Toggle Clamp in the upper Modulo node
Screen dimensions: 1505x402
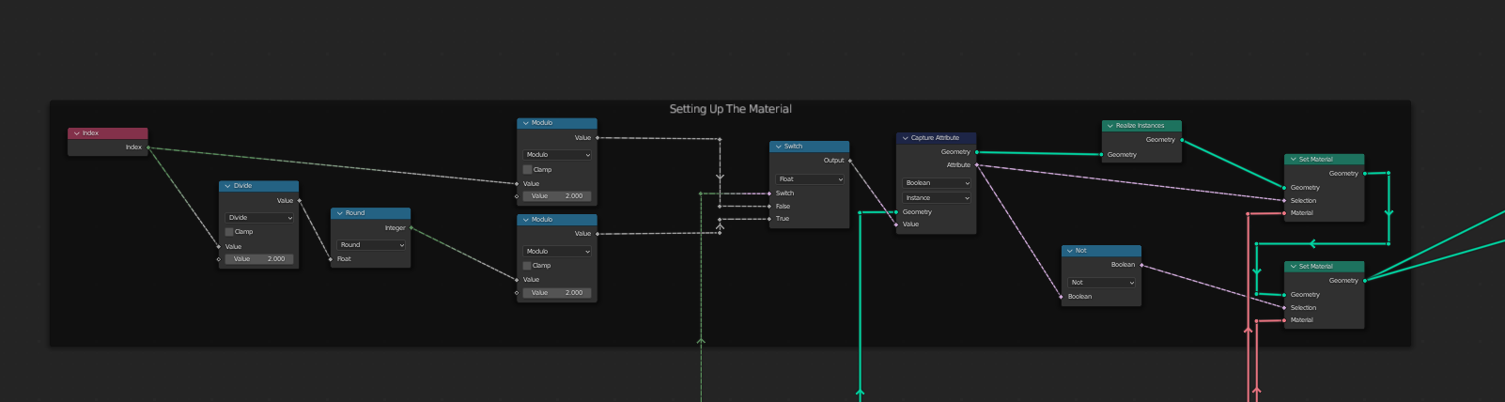[528, 170]
